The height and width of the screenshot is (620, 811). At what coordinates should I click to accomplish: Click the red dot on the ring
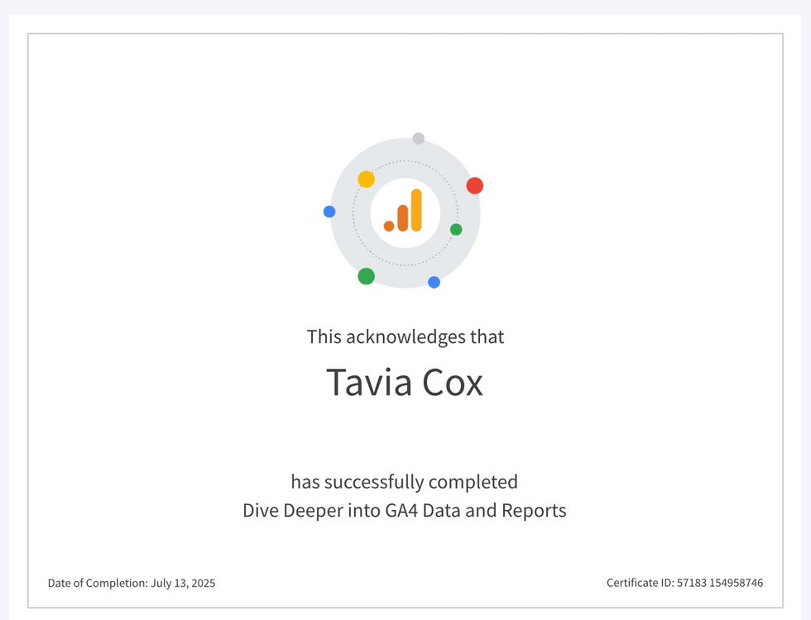(x=474, y=185)
